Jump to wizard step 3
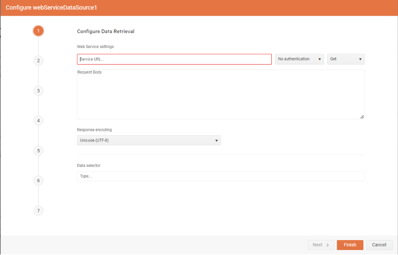 pyautogui.click(x=38, y=91)
